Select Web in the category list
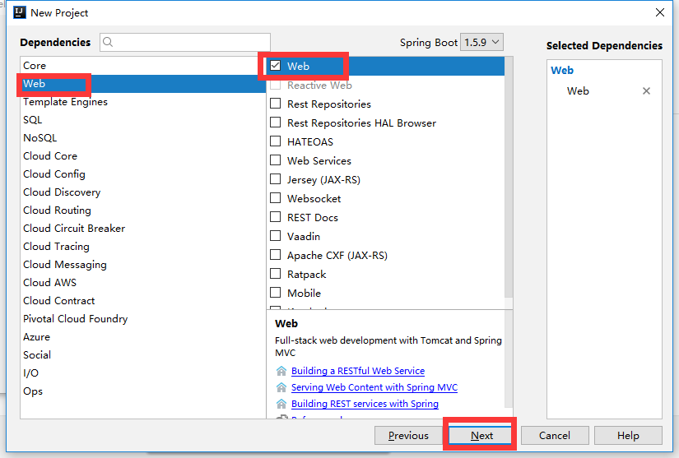This screenshot has height=458, width=679. [143, 84]
